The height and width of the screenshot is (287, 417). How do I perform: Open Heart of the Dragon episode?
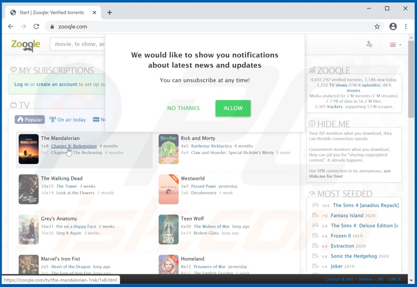(71, 266)
